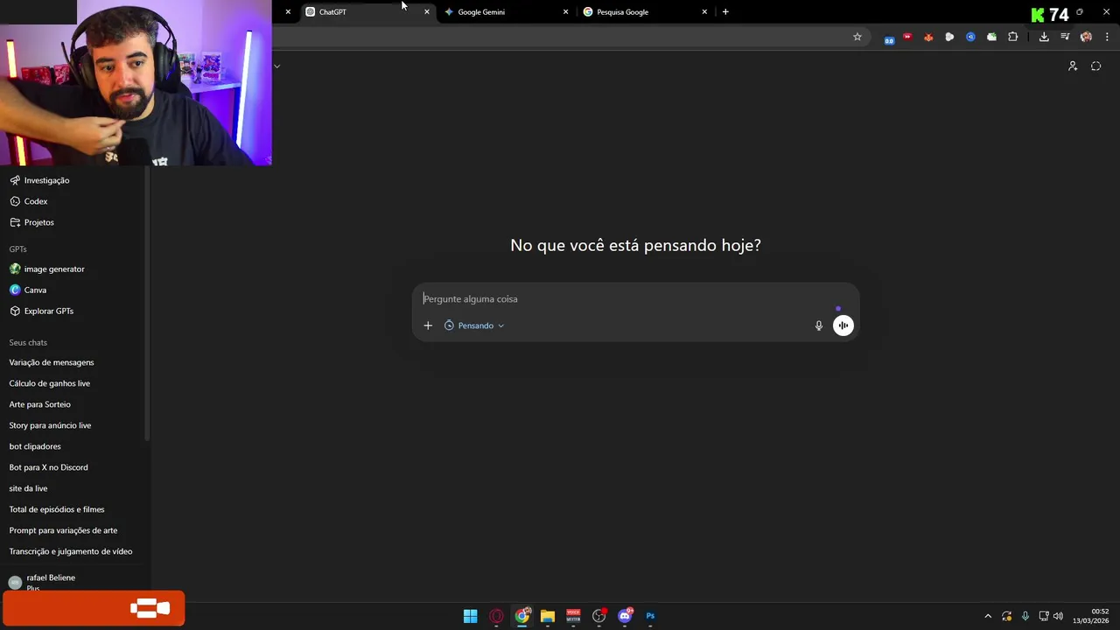The image size is (1120, 630).
Task: Open OBS Studio from the taskbar
Action: 598,616
